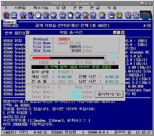
Task: Click the Truetype font entry text
Action: [x=138, y=90]
